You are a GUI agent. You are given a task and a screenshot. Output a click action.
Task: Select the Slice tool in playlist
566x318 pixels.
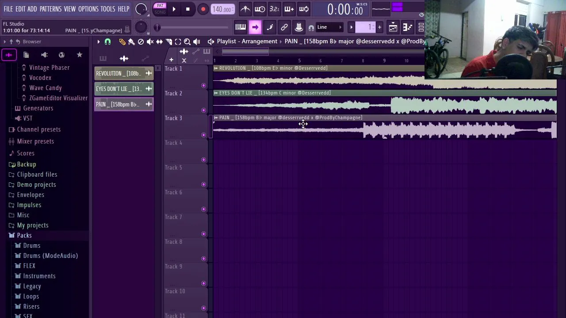pyautogui.click(x=168, y=42)
